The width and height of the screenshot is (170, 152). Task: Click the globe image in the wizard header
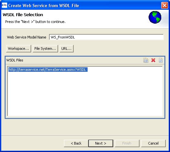155,17
